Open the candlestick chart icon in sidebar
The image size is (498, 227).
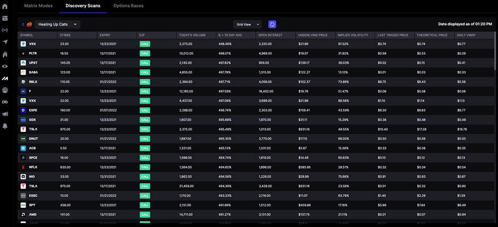[x=5, y=54]
